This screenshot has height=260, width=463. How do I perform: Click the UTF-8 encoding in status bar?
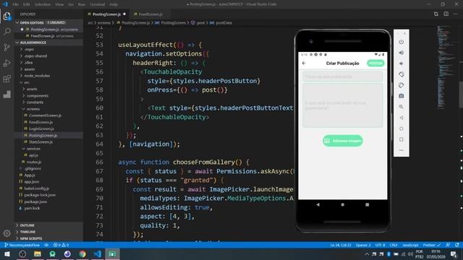pos(380,245)
